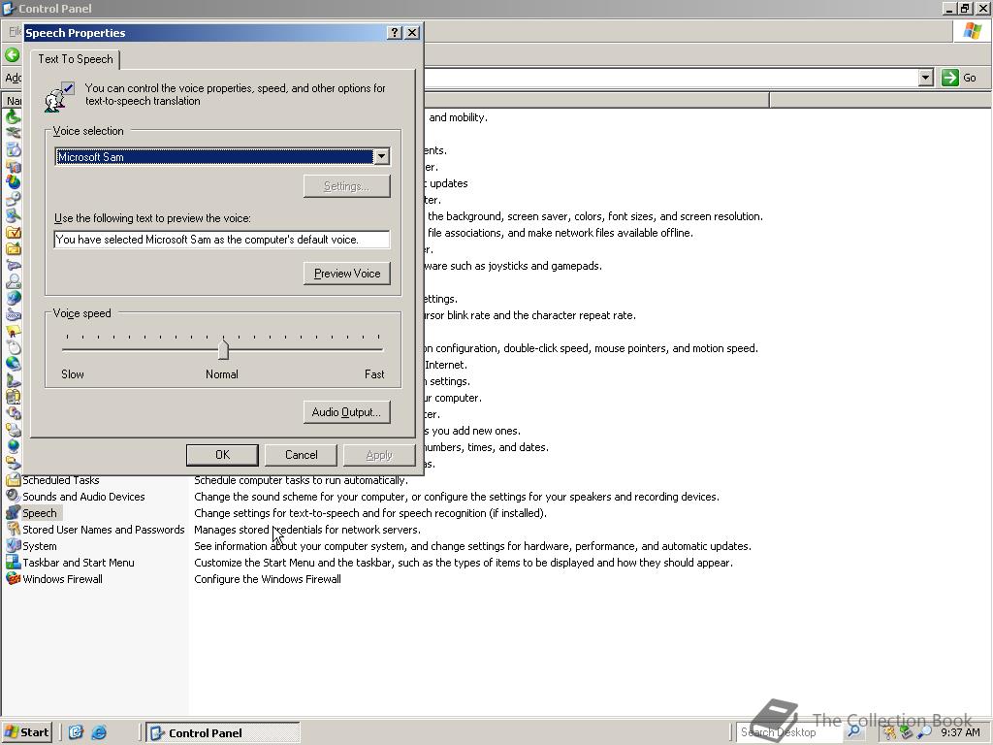Click the 'Normal' speed label

click(222, 374)
